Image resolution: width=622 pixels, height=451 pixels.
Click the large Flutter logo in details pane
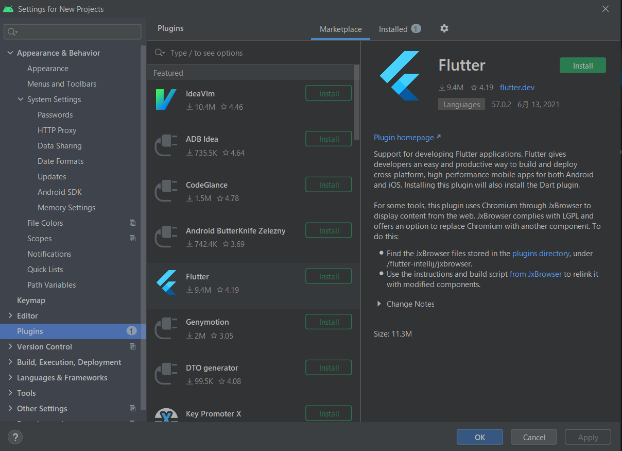pyautogui.click(x=400, y=76)
